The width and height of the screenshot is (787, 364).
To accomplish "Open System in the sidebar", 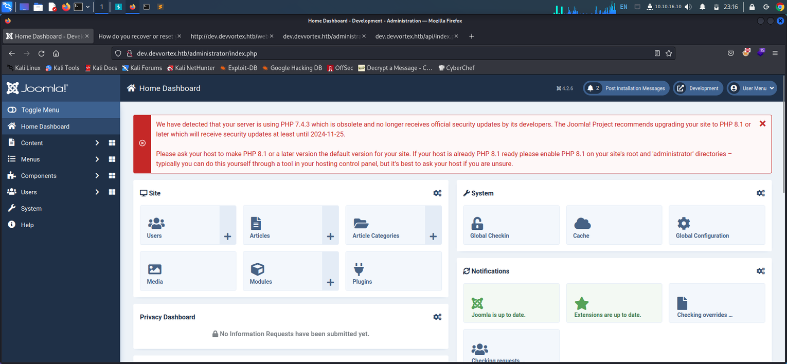I will [60, 209].
